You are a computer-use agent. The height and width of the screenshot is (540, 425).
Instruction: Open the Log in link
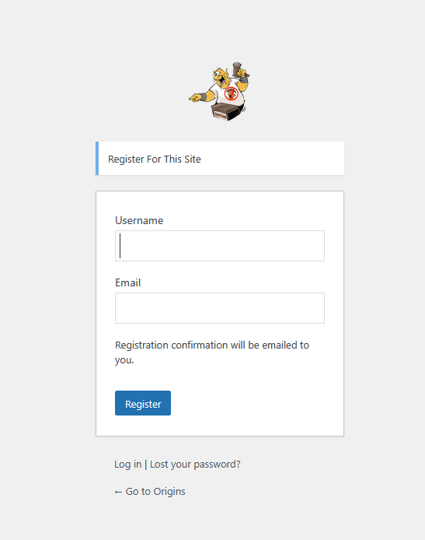click(128, 465)
